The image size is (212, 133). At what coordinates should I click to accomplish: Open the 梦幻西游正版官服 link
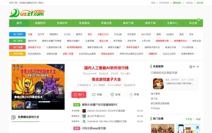point(160,103)
